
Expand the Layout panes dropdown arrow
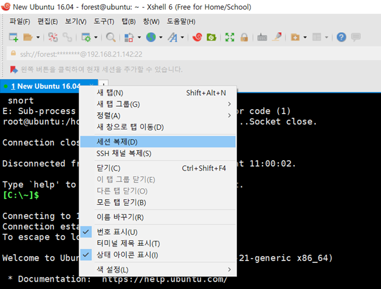pos(326,38)
